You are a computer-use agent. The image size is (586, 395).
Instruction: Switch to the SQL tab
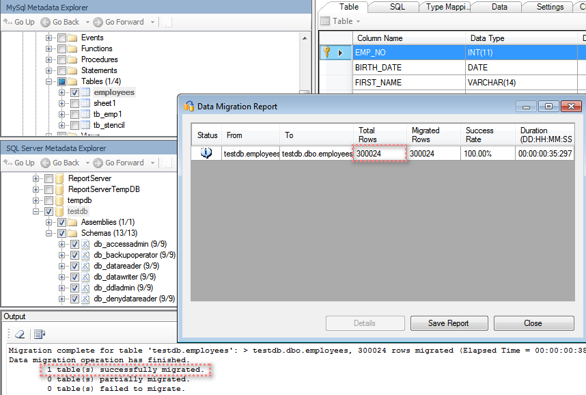click(x=397, y=7)
